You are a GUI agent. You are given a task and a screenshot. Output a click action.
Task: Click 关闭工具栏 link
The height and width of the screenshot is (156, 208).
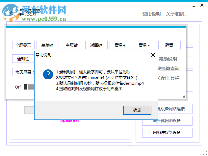[x=169, y=78]
